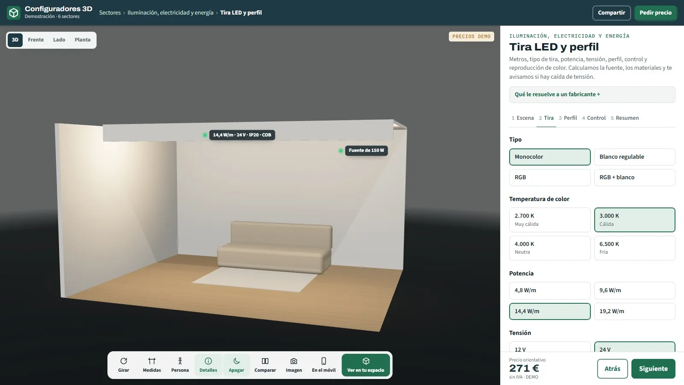The height and width of the screenshot is (385, 684).
Task: Click the Compartir button
Action: pos(611,13)
